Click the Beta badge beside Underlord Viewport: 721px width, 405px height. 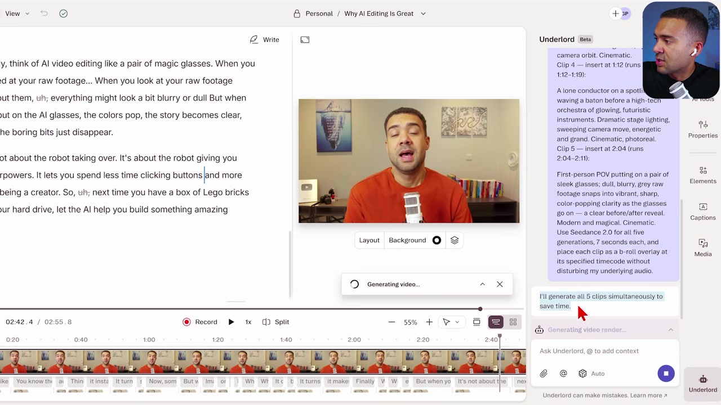click(x=585, y=39)
